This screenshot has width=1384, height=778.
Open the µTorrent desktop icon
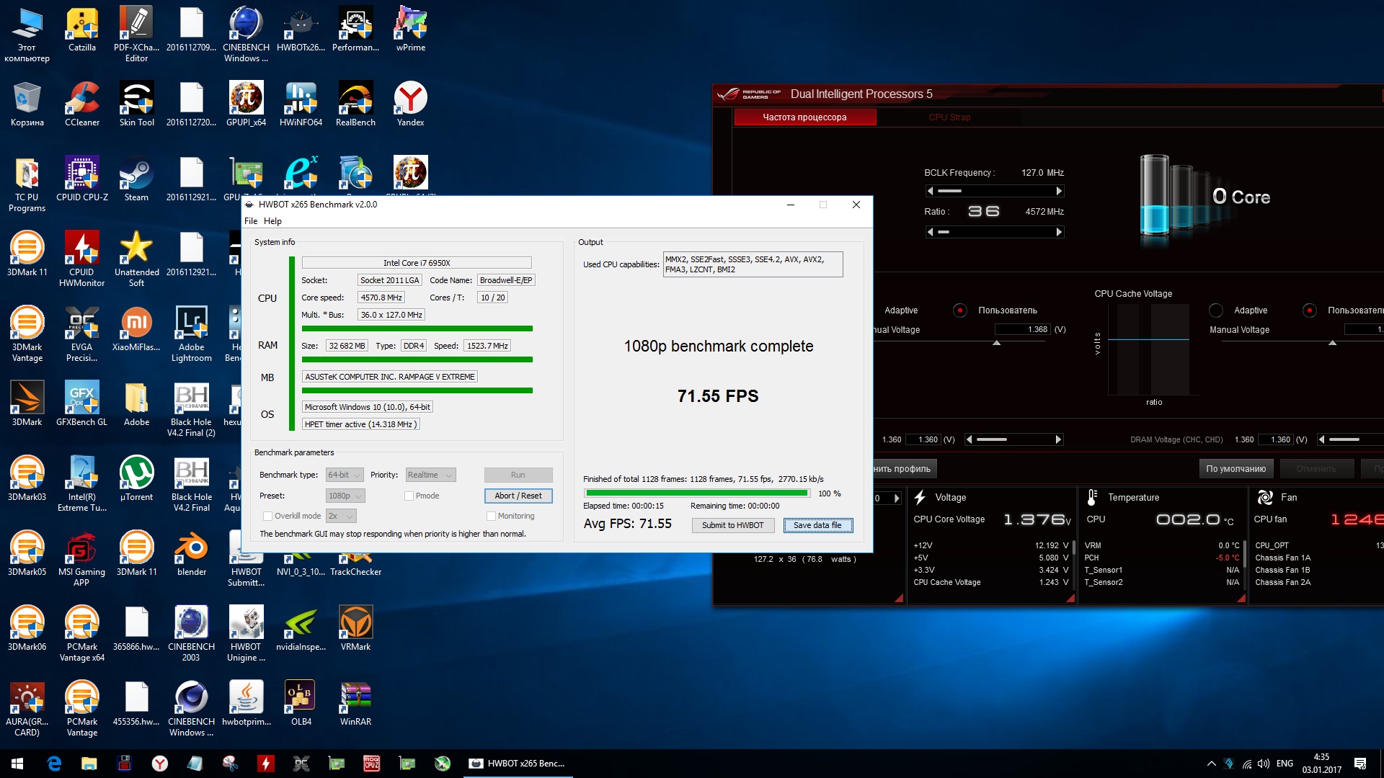[x=136, y=479]
